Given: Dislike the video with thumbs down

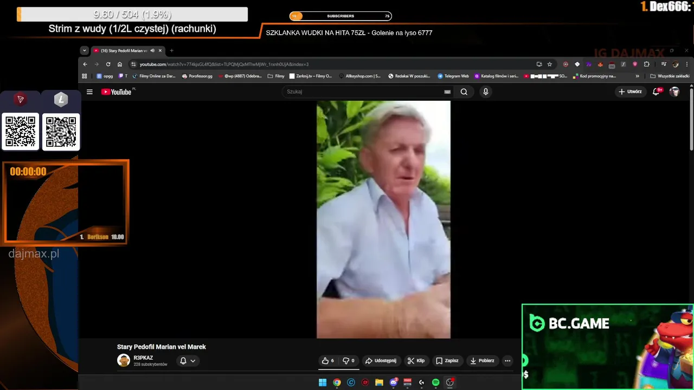Looking at the screenshot, I should pos(349,361).
